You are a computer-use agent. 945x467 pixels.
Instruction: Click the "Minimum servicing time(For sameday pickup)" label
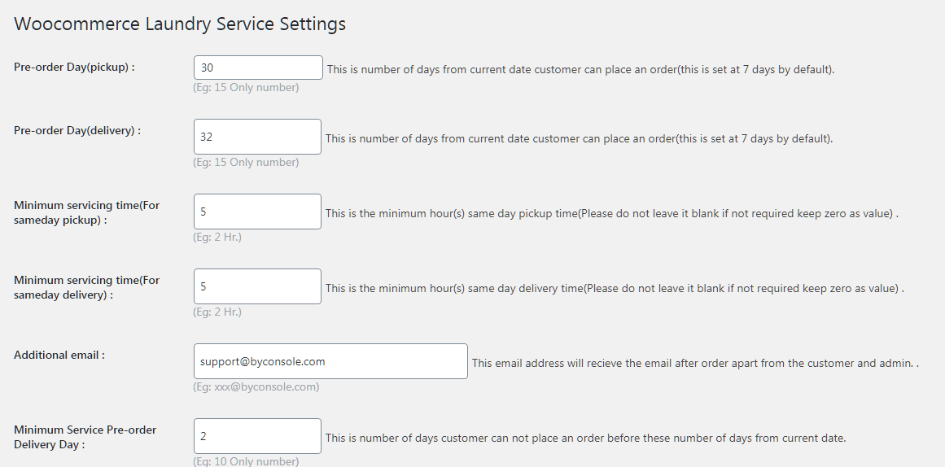86,212
